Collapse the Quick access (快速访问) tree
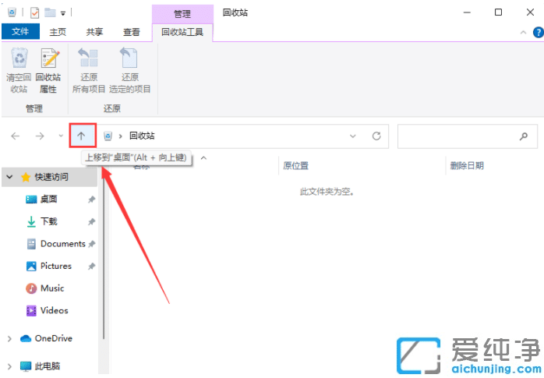 pos(9,178)
